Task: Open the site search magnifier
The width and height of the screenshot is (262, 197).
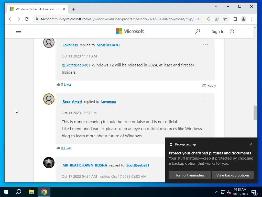Action: 198,31
